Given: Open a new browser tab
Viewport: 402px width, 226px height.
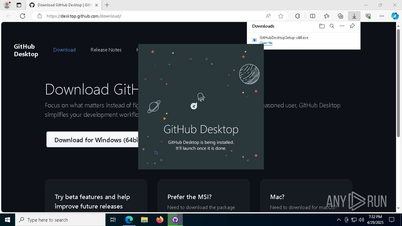Looking at the screenshot, I should tap(107, 5).
